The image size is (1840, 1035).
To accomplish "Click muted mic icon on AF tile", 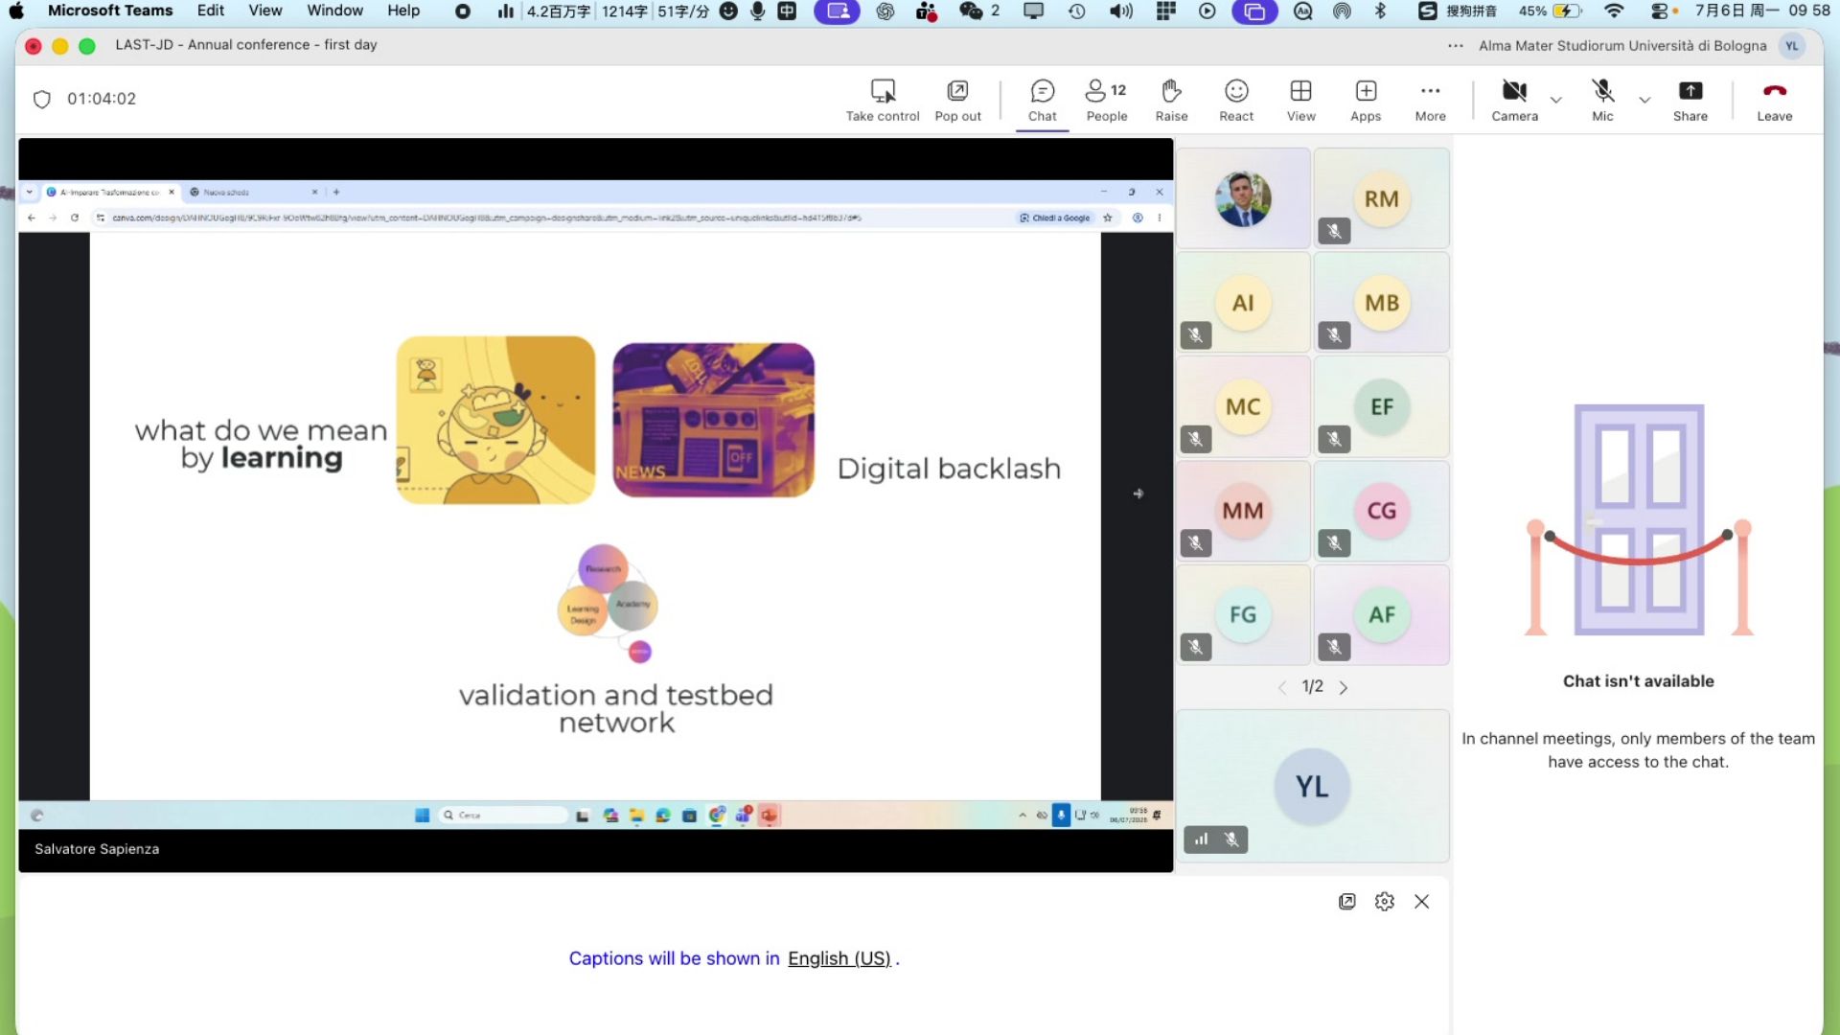I will pos(1333,647).
